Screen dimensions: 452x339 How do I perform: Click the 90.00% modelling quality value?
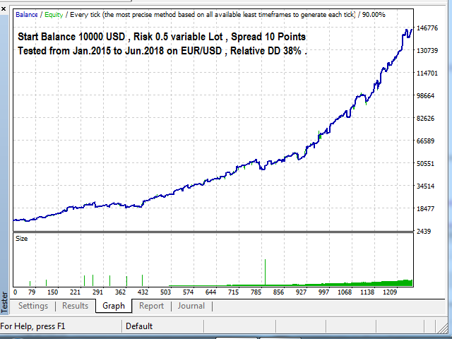coord(374,15)
